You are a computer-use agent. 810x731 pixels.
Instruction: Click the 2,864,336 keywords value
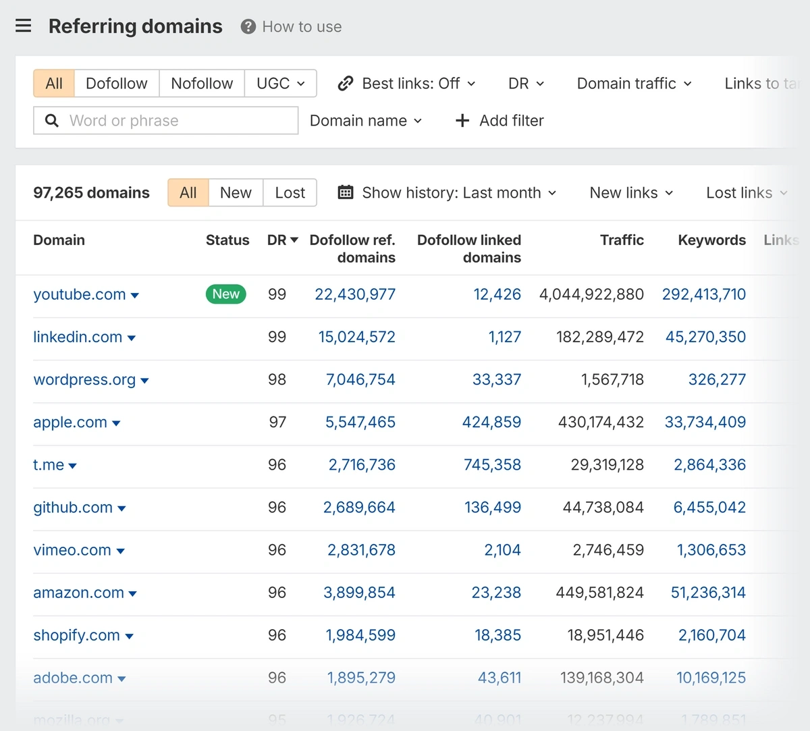(710, 464)
